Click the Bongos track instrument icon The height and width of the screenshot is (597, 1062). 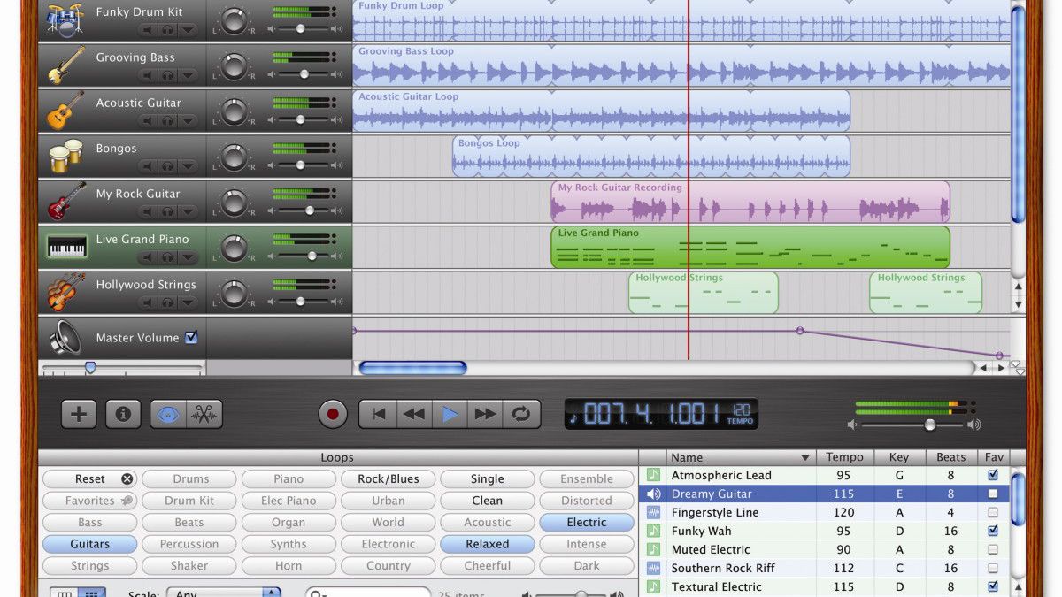(x=65, y=156)
